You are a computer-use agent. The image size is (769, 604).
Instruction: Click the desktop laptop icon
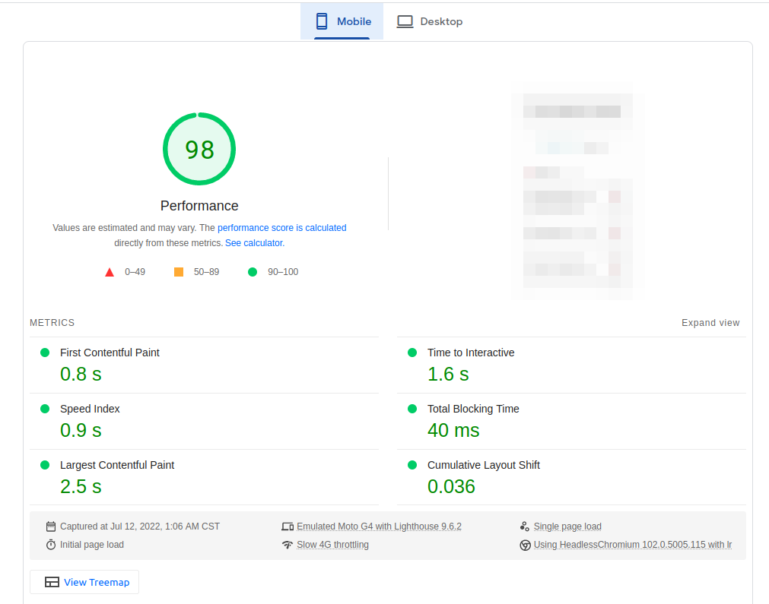(x=405, y=21)
